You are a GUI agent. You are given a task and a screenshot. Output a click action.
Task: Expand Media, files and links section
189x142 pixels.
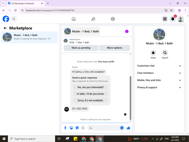point(159,80)
